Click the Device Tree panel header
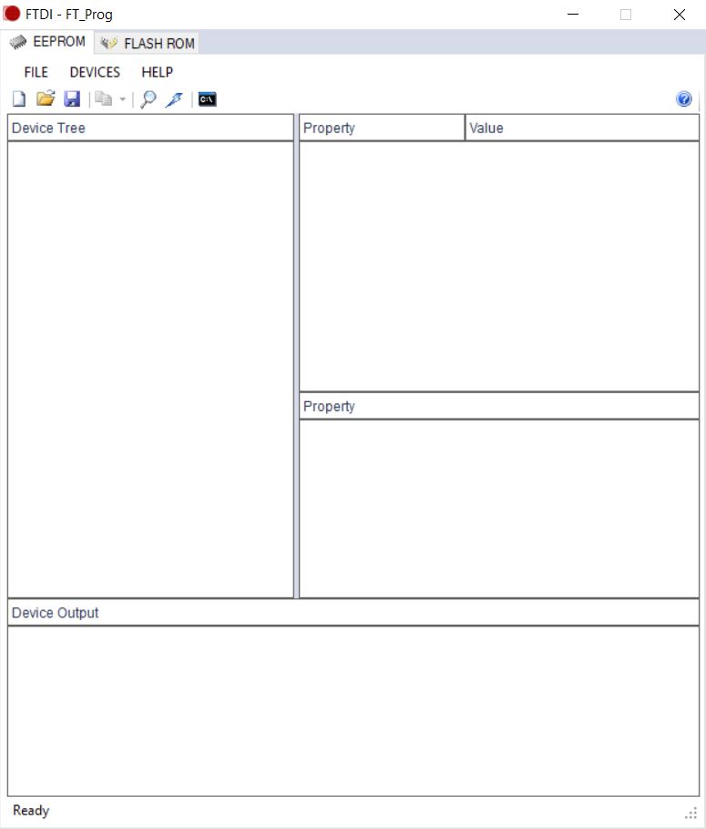Screen dimensions: 706x829 (150, 128)
